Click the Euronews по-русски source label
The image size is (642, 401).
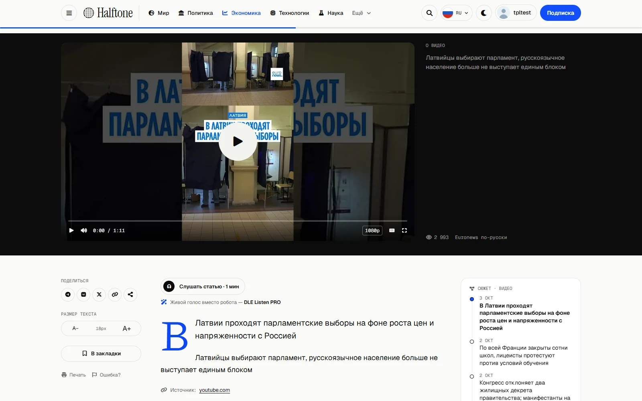click(481, 237)
